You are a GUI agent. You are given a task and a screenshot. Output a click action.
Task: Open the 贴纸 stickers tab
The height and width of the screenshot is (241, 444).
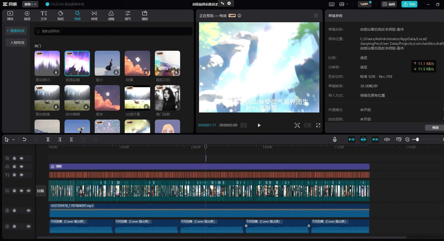[61, 16]
